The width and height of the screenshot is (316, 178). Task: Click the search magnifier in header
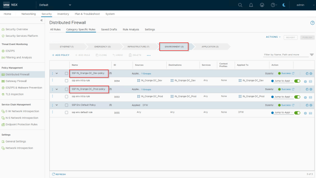click(x=240, y=5)
